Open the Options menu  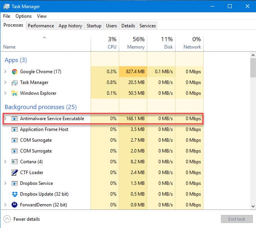pyautogui.click(x=24, y=16)
